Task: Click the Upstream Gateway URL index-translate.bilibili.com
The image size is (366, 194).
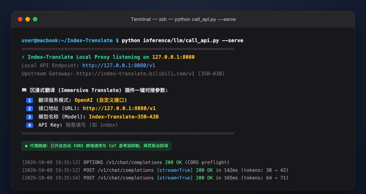Action: point(135,74)
